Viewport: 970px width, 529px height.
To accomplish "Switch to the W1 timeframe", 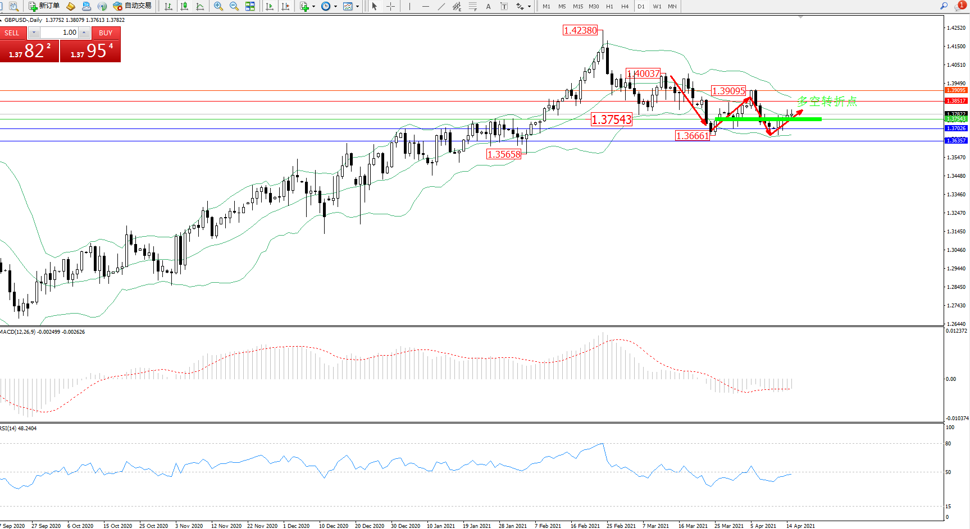I will pyautogui.click(x=657, y=7).
